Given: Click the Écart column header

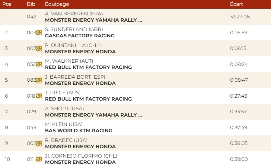Looking at the screenshot, I should pyautogui.click(x=236, y=4).
